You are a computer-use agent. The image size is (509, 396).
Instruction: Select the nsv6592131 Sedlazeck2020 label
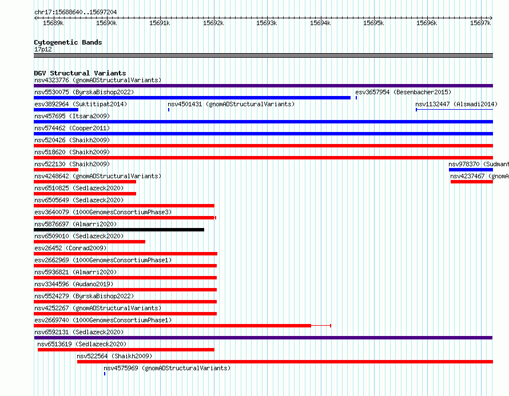coord(79,332)
